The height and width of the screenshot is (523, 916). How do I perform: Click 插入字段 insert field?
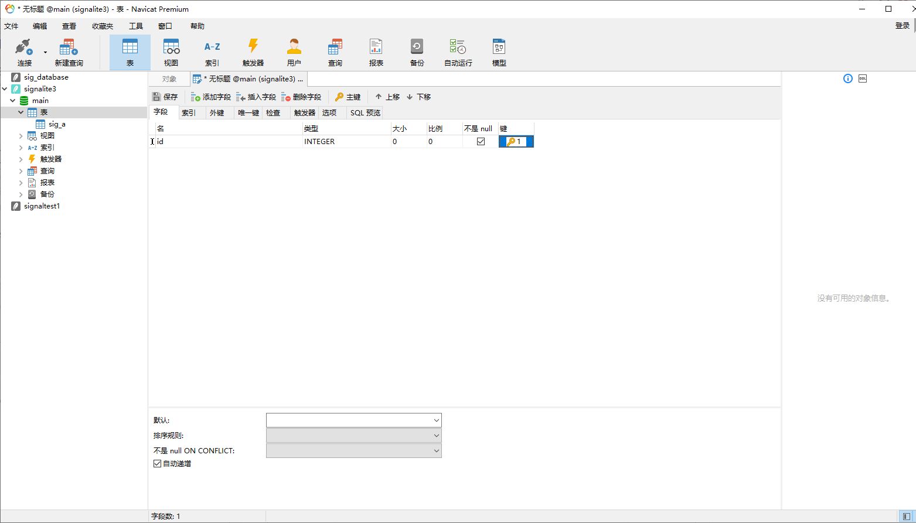[x=256, y=97]
